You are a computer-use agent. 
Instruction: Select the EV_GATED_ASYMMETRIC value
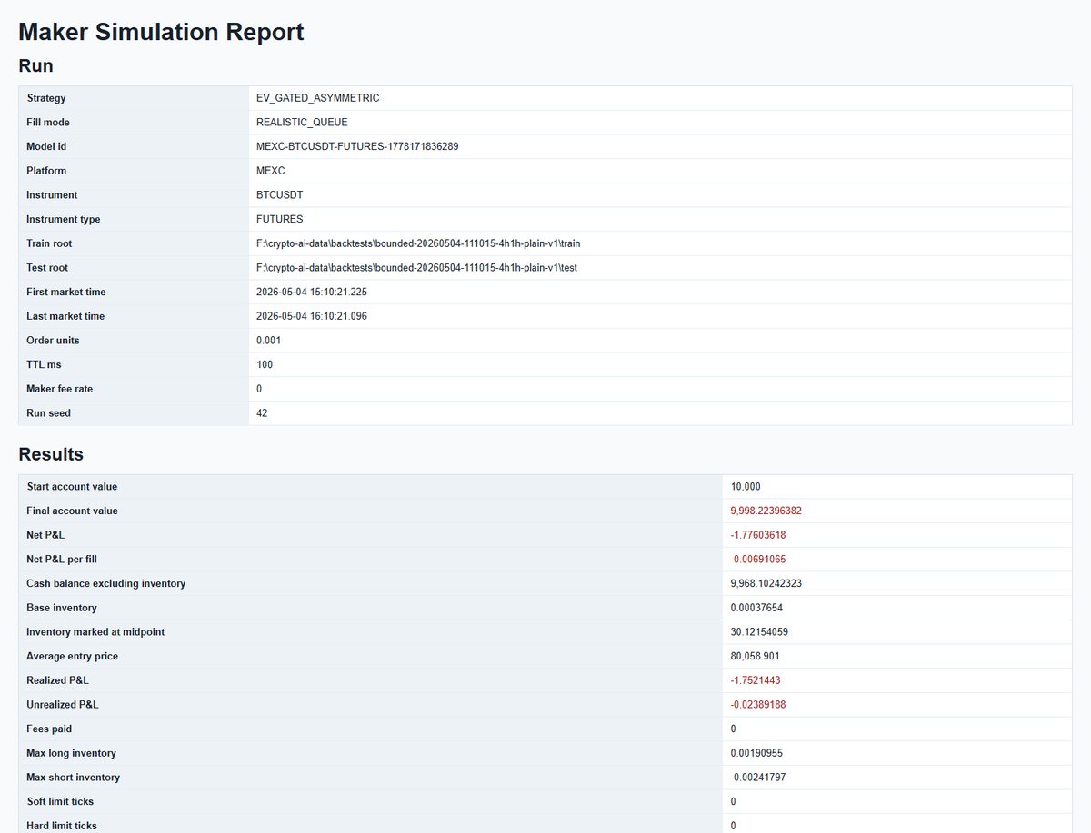pos(318,98)
